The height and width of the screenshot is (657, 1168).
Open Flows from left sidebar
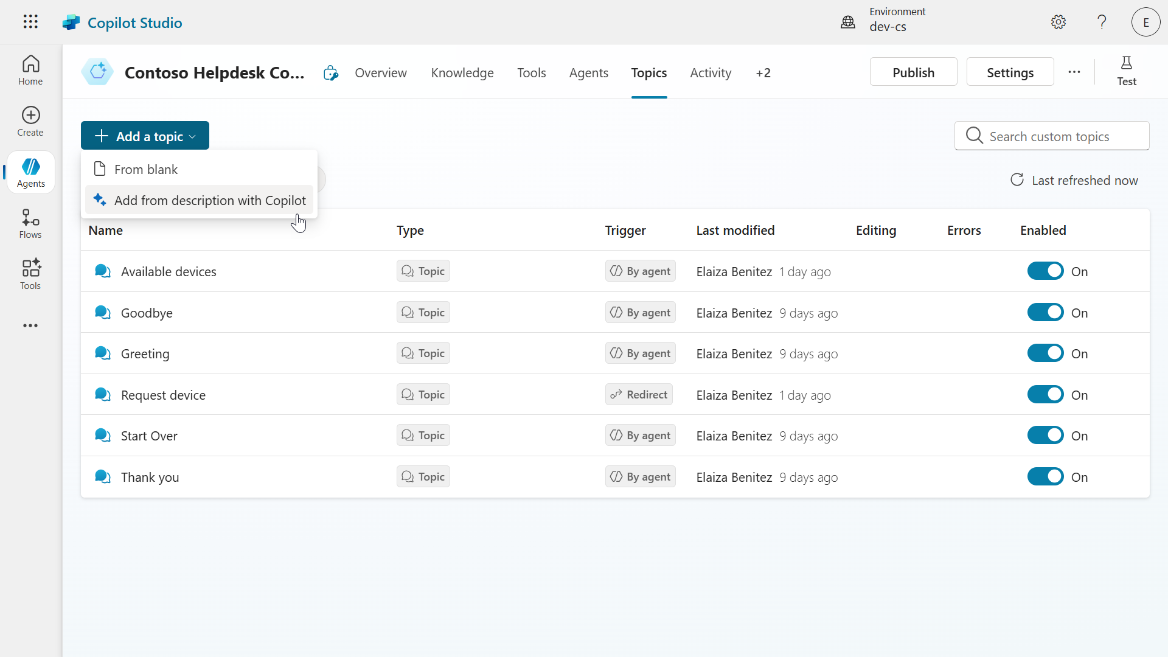pos(30,223)
